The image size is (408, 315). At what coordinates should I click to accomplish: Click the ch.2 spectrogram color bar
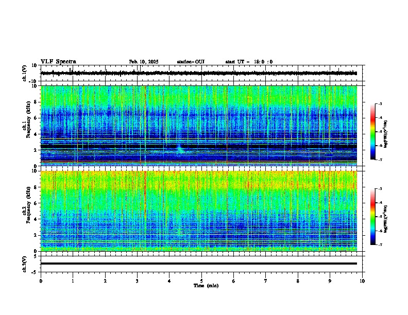point(373,217)
